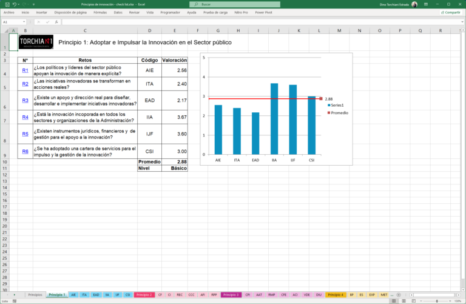Open the Fórmulas ribbon tab
This screenshot has width=466, height=304.
point(100,12)
